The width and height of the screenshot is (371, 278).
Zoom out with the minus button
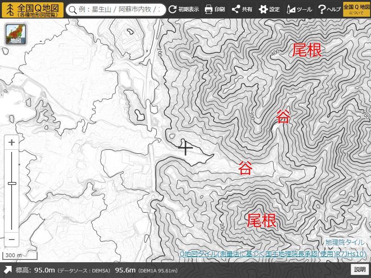pos(12,240)
